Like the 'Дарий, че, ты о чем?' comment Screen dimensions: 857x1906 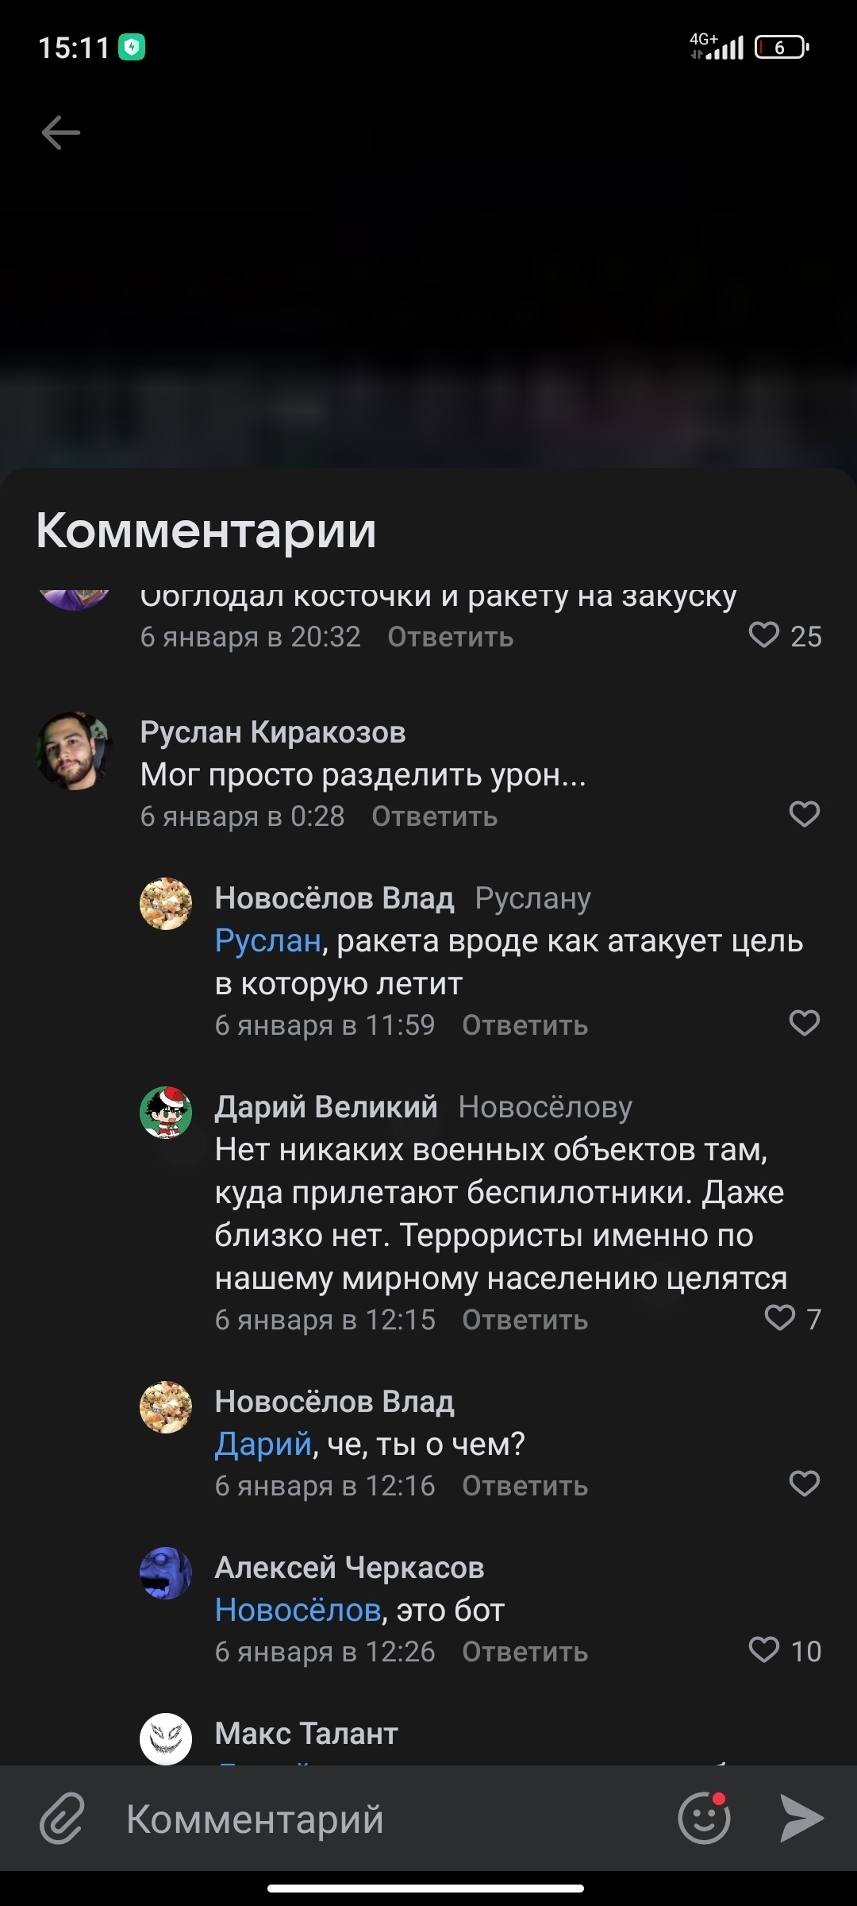pyautogui.click(x=804, y=1484)
